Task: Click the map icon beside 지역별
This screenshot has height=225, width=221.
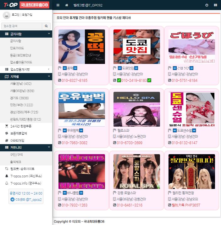Action: coord(7,76)
